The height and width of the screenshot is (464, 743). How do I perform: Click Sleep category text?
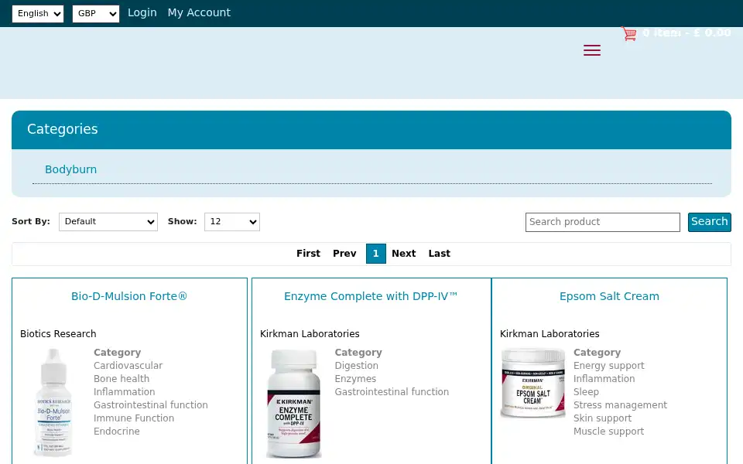(x=586, y=392)
